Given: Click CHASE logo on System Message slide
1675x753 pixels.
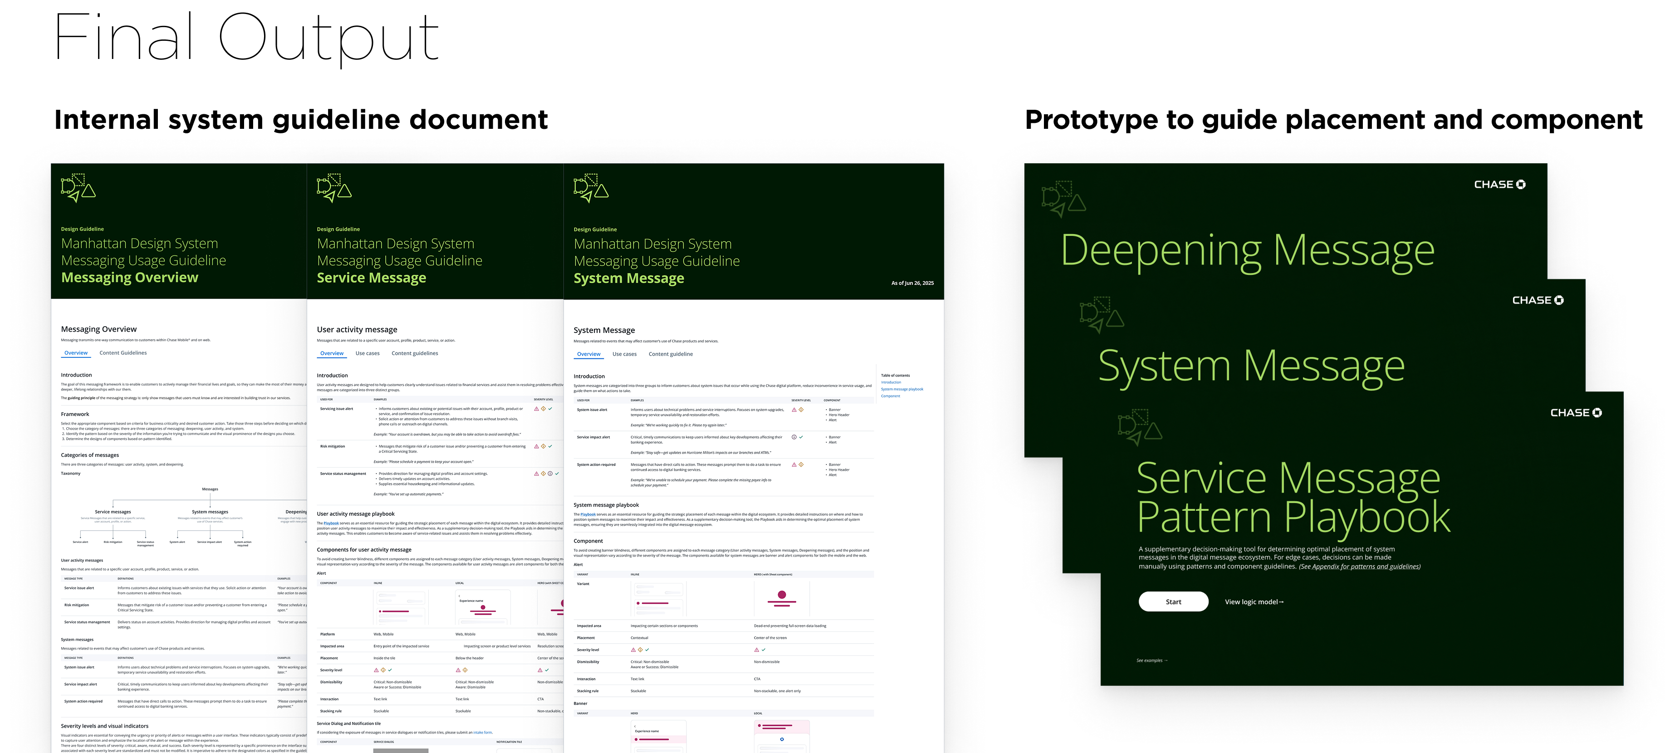Looking at the screenshot, I should coord(1538,300).
